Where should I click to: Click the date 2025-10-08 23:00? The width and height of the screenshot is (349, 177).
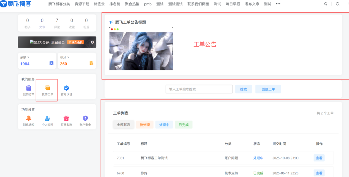coord(285,158)
